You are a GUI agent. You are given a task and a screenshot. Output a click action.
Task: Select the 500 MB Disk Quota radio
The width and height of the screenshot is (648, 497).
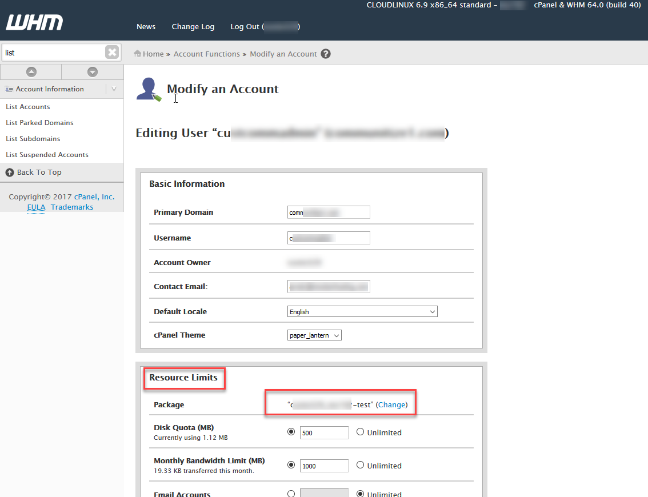tap(291, 432)
